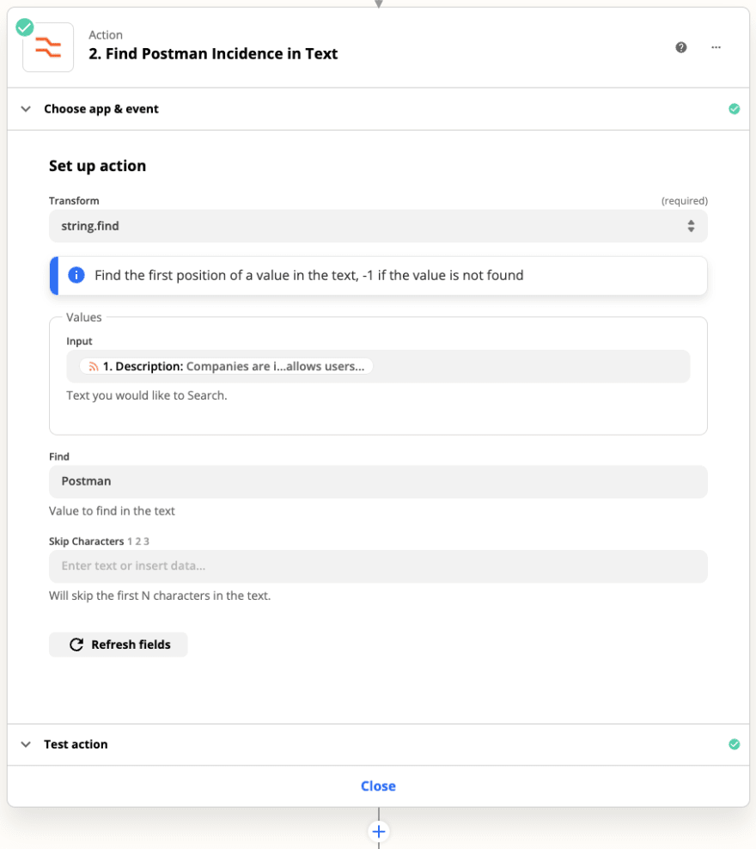Screen dimensions: 756x849
Task: Click the RSS icon in Description pill
Action: [x=94, y=367]
